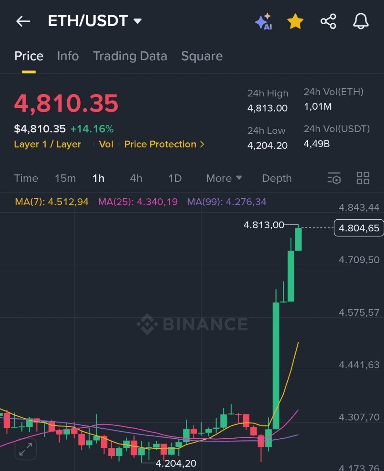Viewport: 384px width, 471px height.
Task: Tap the 24h Vol(ETH) value 1,01M
Action: (x=318, y=107)
